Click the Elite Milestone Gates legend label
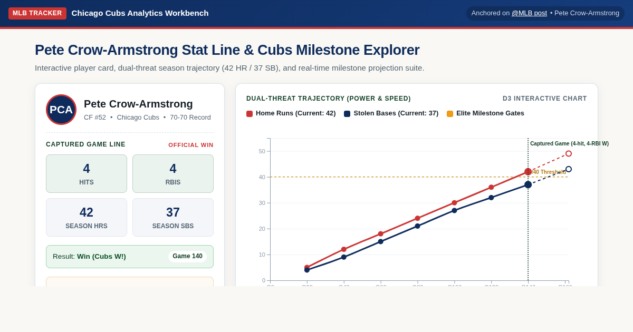The height and width of the screenshot is (332, 633). tap(490, 113)
